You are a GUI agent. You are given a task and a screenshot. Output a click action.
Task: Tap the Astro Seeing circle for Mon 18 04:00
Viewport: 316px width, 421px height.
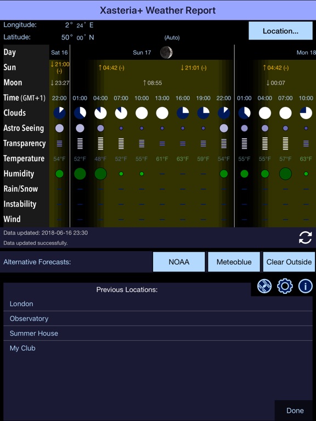pos(265,128)
